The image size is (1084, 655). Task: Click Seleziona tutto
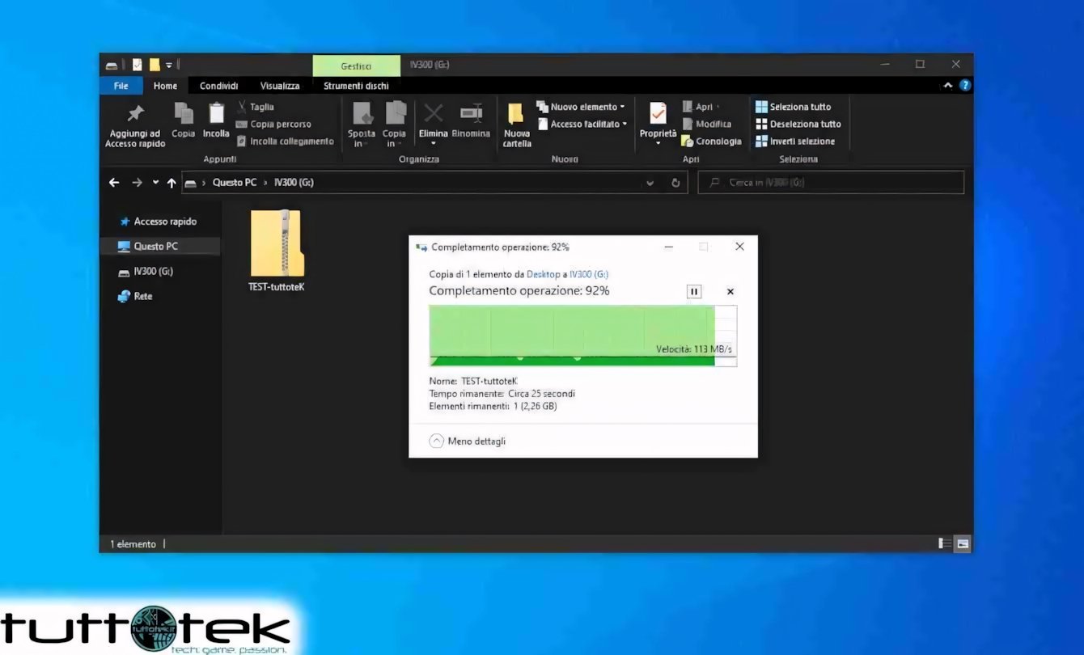click(x=793, y=107)
